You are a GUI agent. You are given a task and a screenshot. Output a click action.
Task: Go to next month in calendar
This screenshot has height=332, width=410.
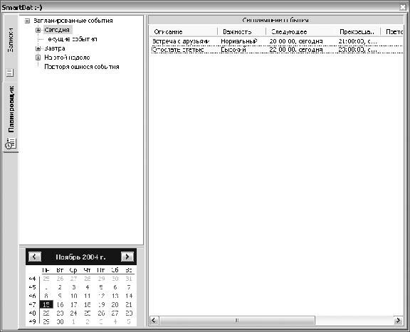pos(127,257)
